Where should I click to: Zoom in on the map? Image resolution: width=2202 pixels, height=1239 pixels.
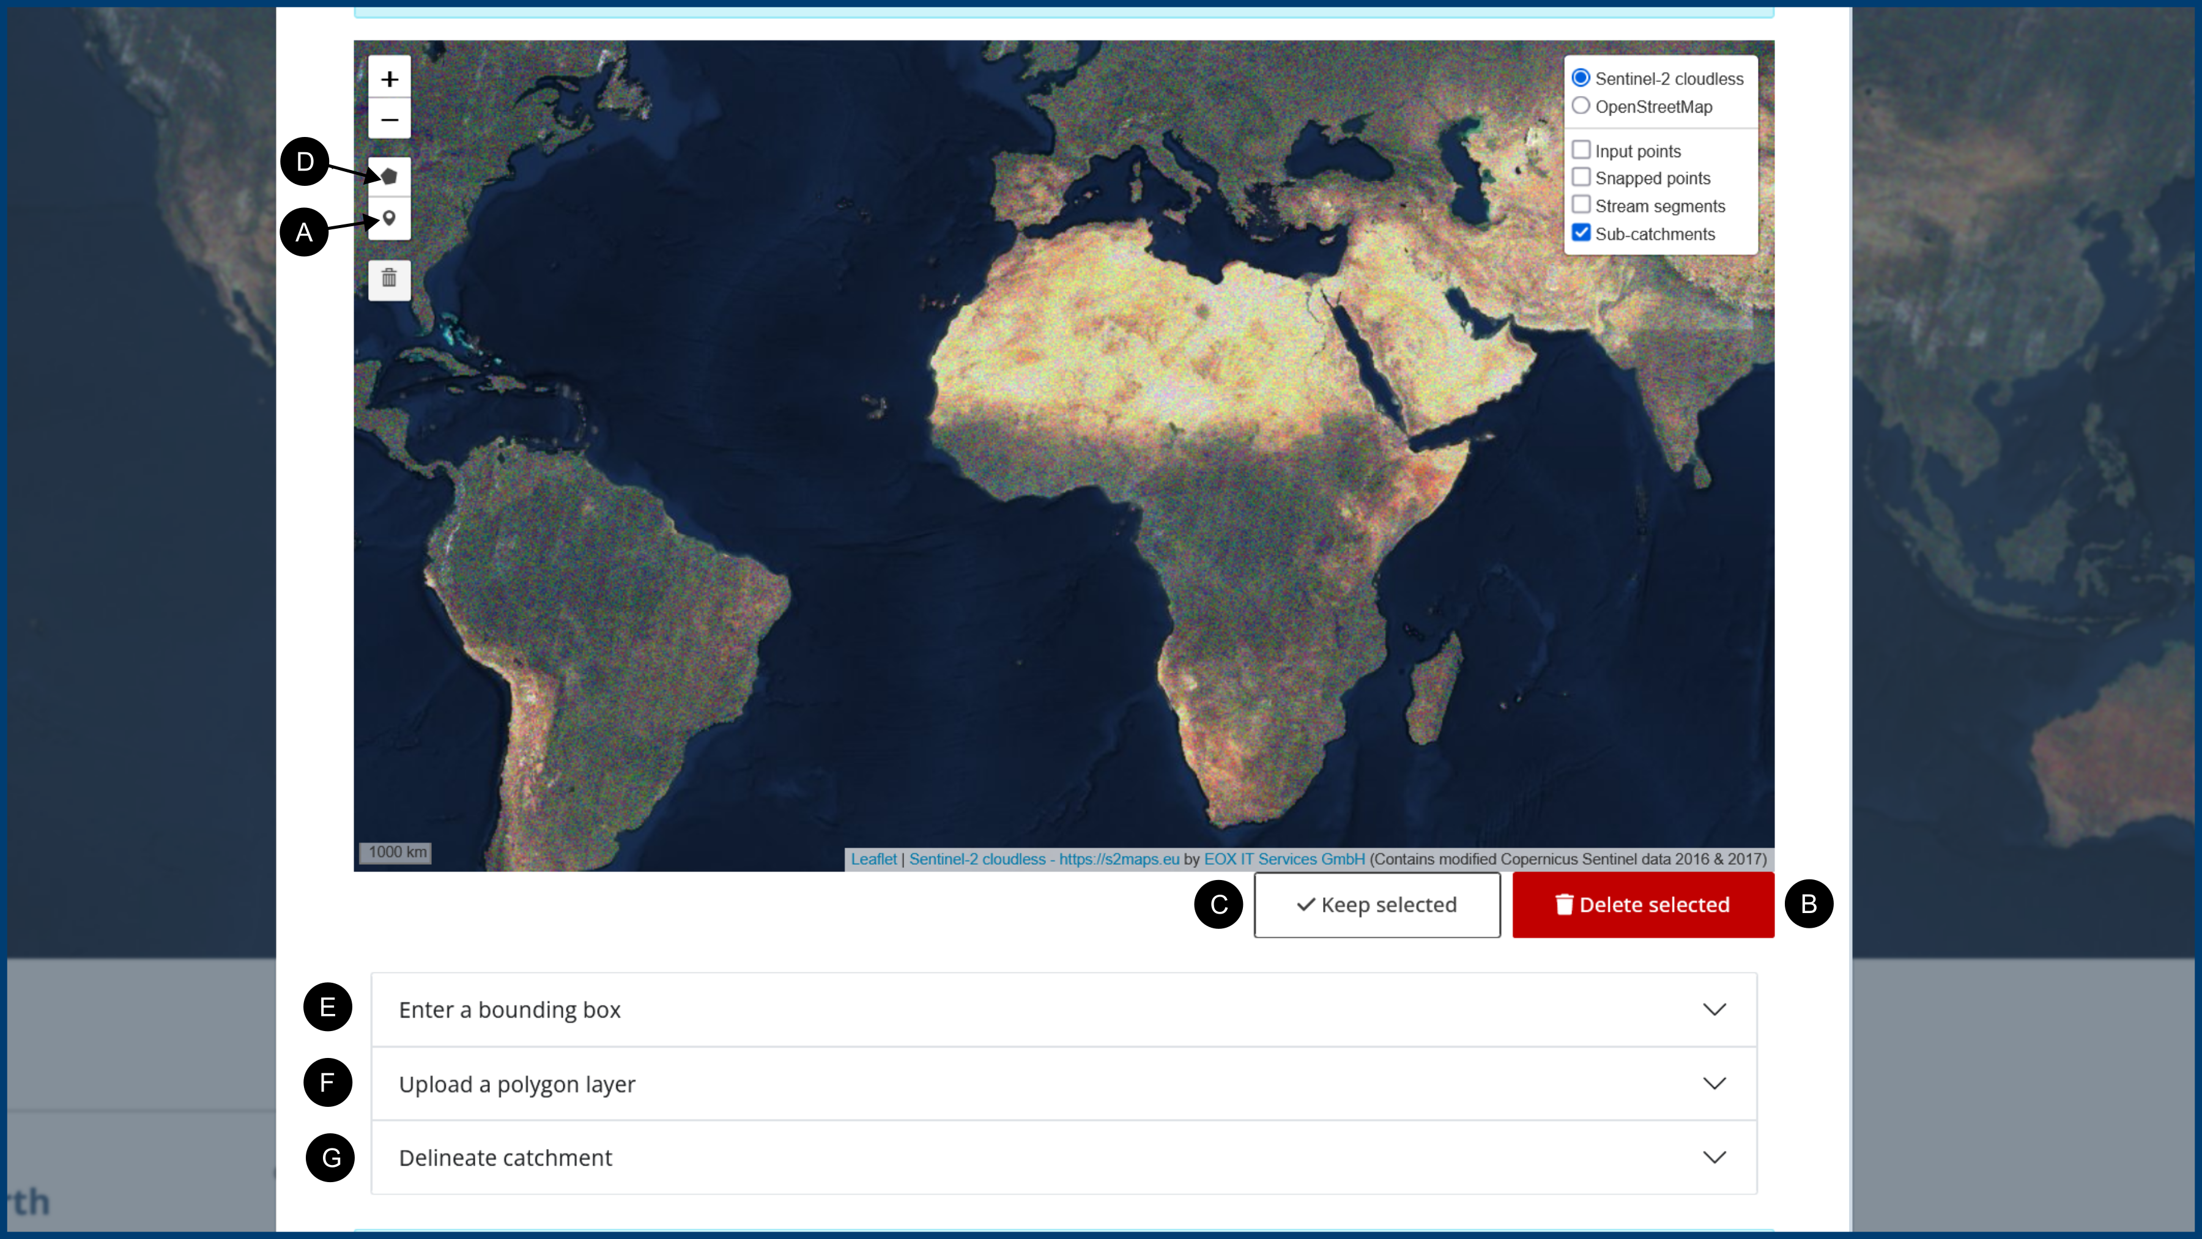[x=389, y=79]
